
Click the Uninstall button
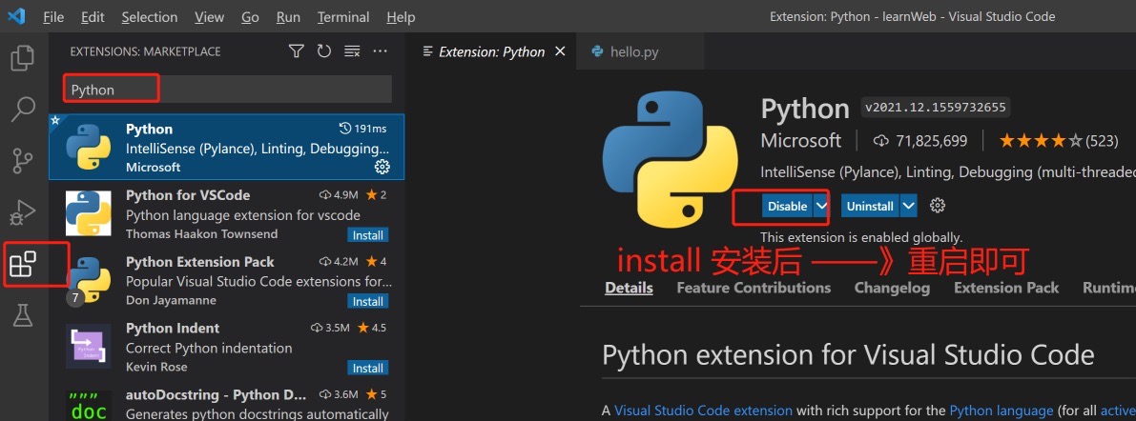click(x=870, y=206)
